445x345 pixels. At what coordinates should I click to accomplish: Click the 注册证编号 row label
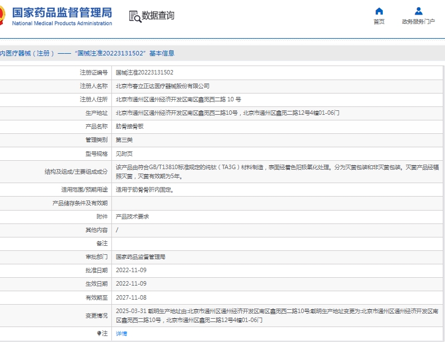[x=93, y=72]
